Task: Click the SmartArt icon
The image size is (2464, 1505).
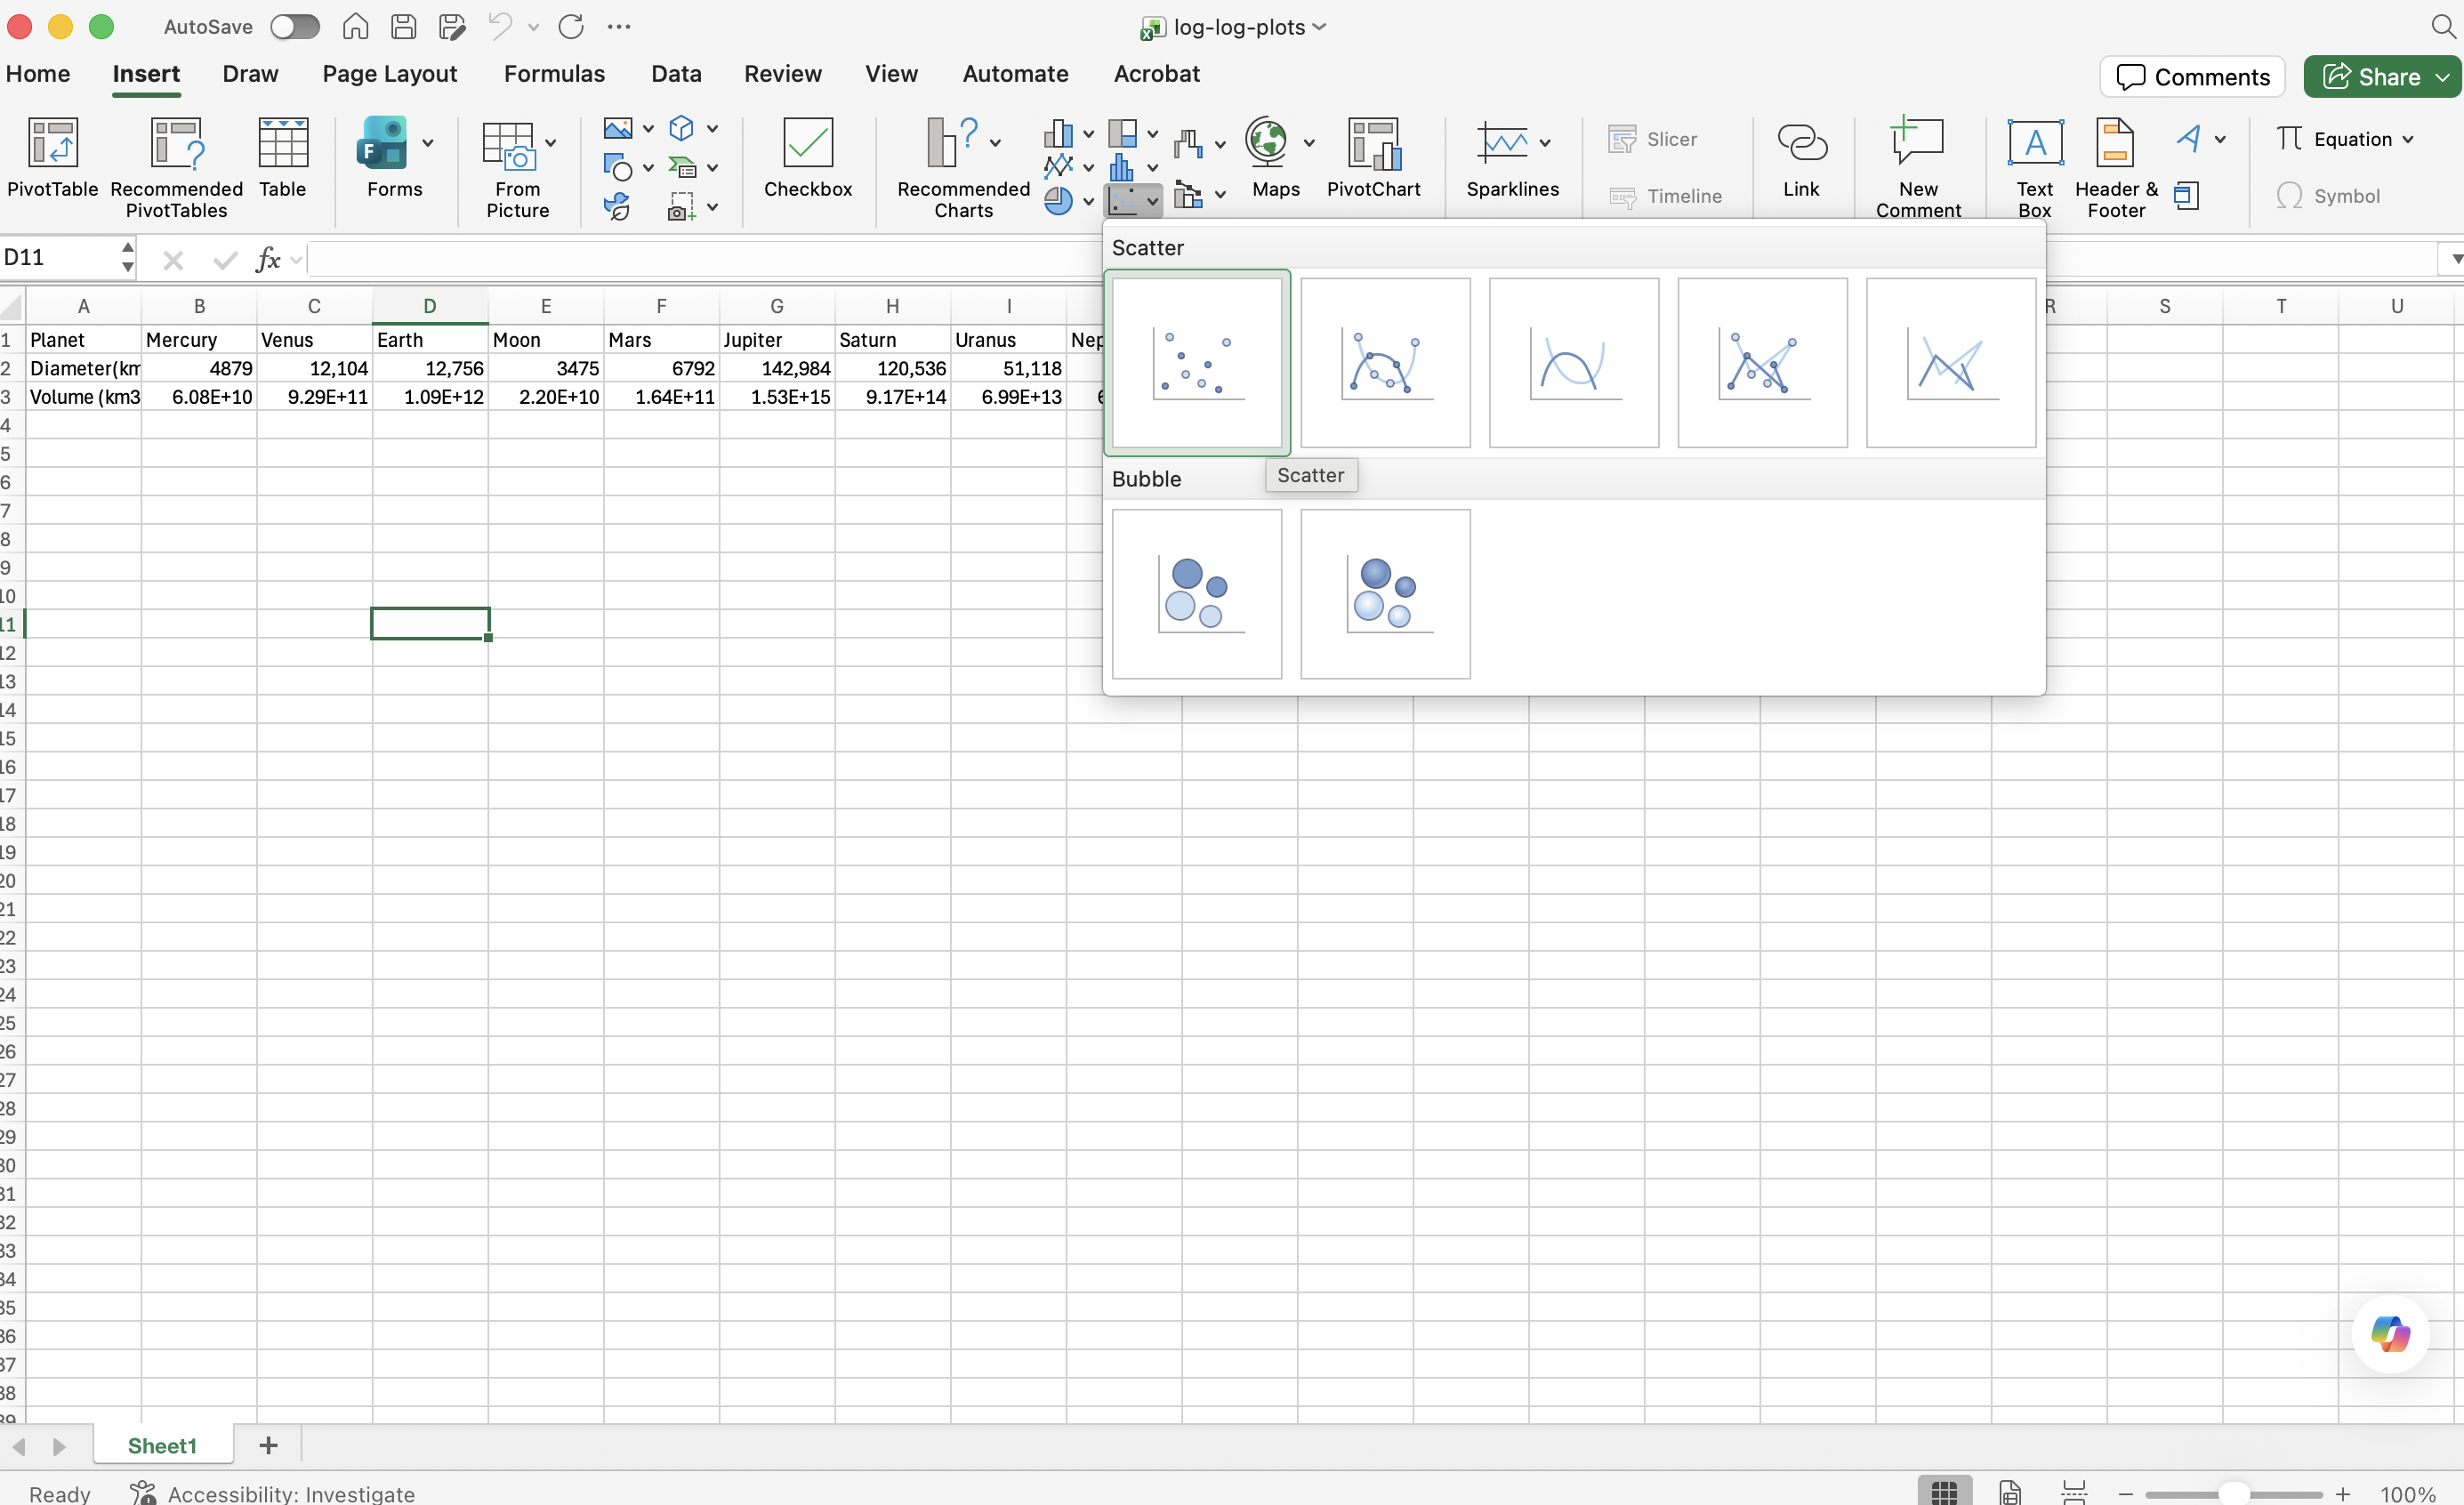Action: coord(681,167)
